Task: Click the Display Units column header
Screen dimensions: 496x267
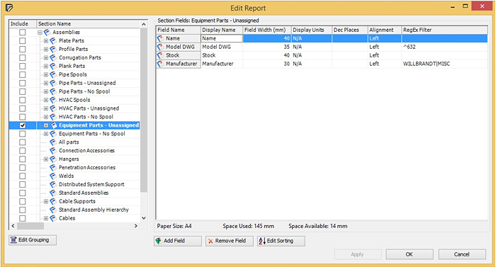Action: click(312, 30)
